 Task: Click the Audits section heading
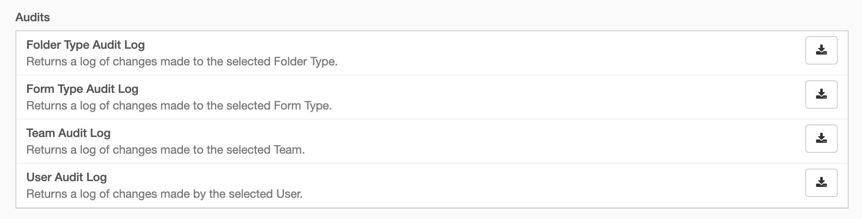pyautogui.click(x=33, y=17)
